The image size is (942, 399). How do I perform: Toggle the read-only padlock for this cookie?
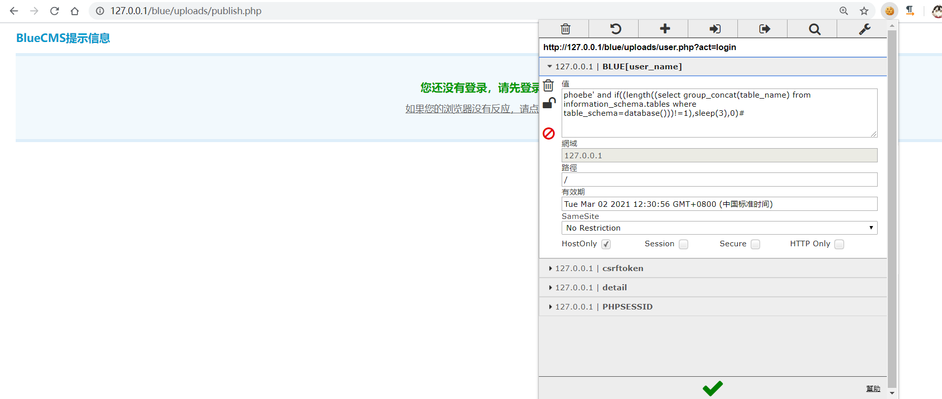coord(549,103)
